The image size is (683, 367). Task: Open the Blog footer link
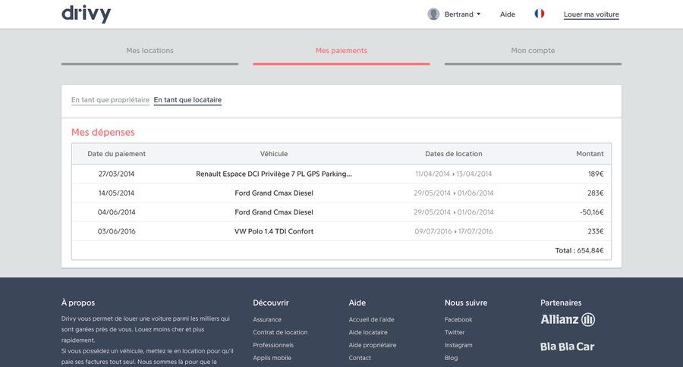click(452, 358)
